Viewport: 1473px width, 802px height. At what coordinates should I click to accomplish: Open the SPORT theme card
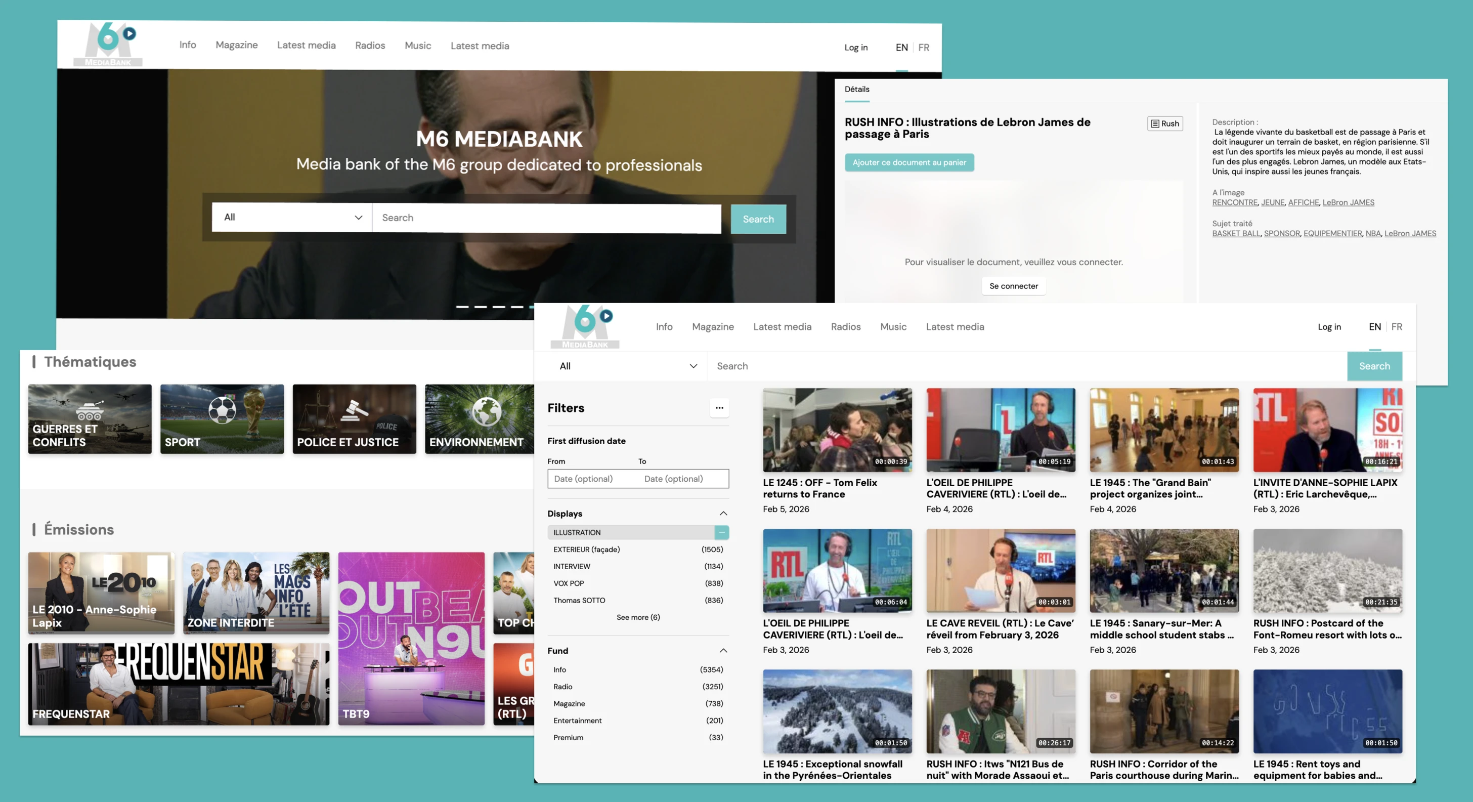click(222, 419)
